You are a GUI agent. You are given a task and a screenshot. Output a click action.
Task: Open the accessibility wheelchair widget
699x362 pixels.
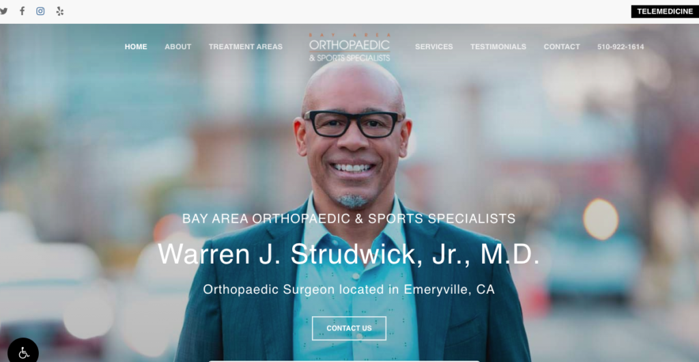(23, 350)
